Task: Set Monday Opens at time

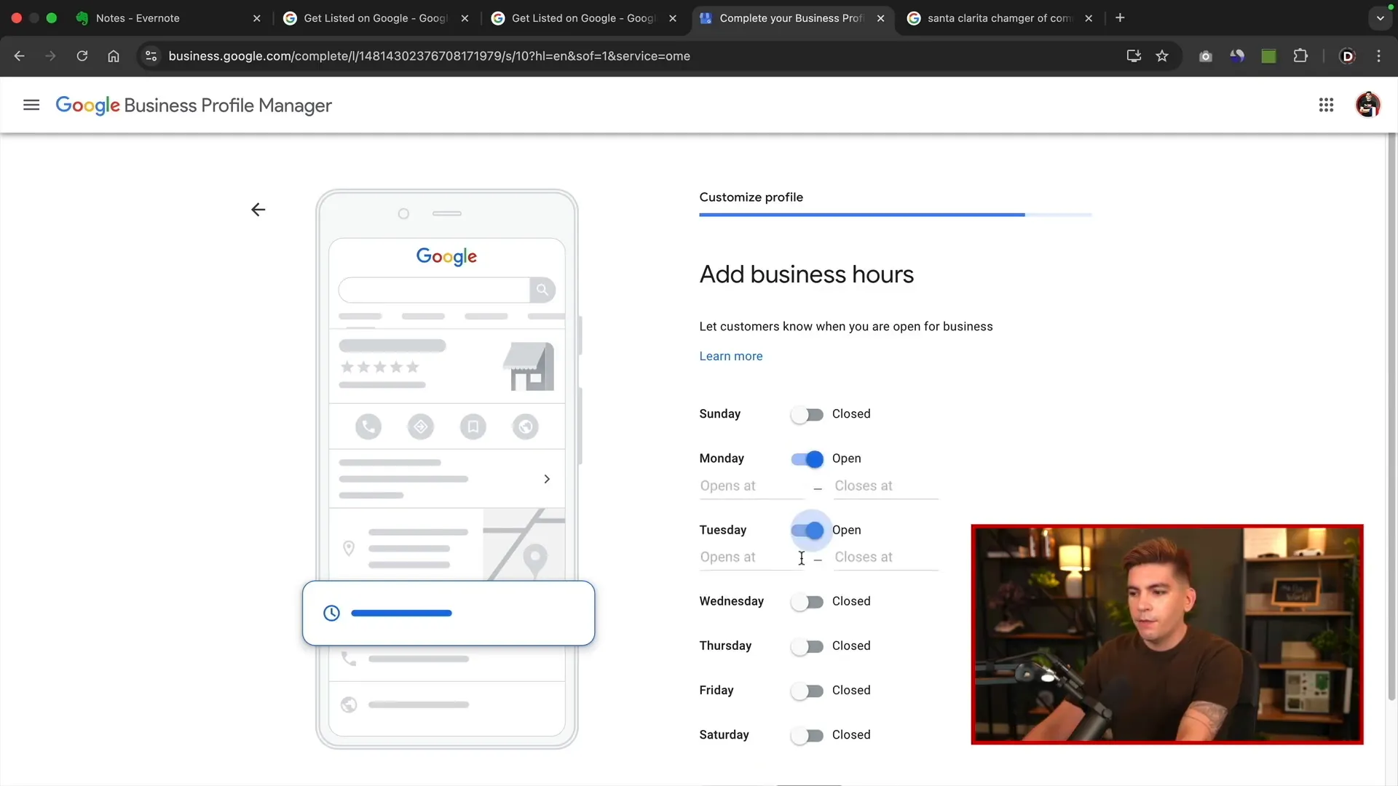Action: 751,486
